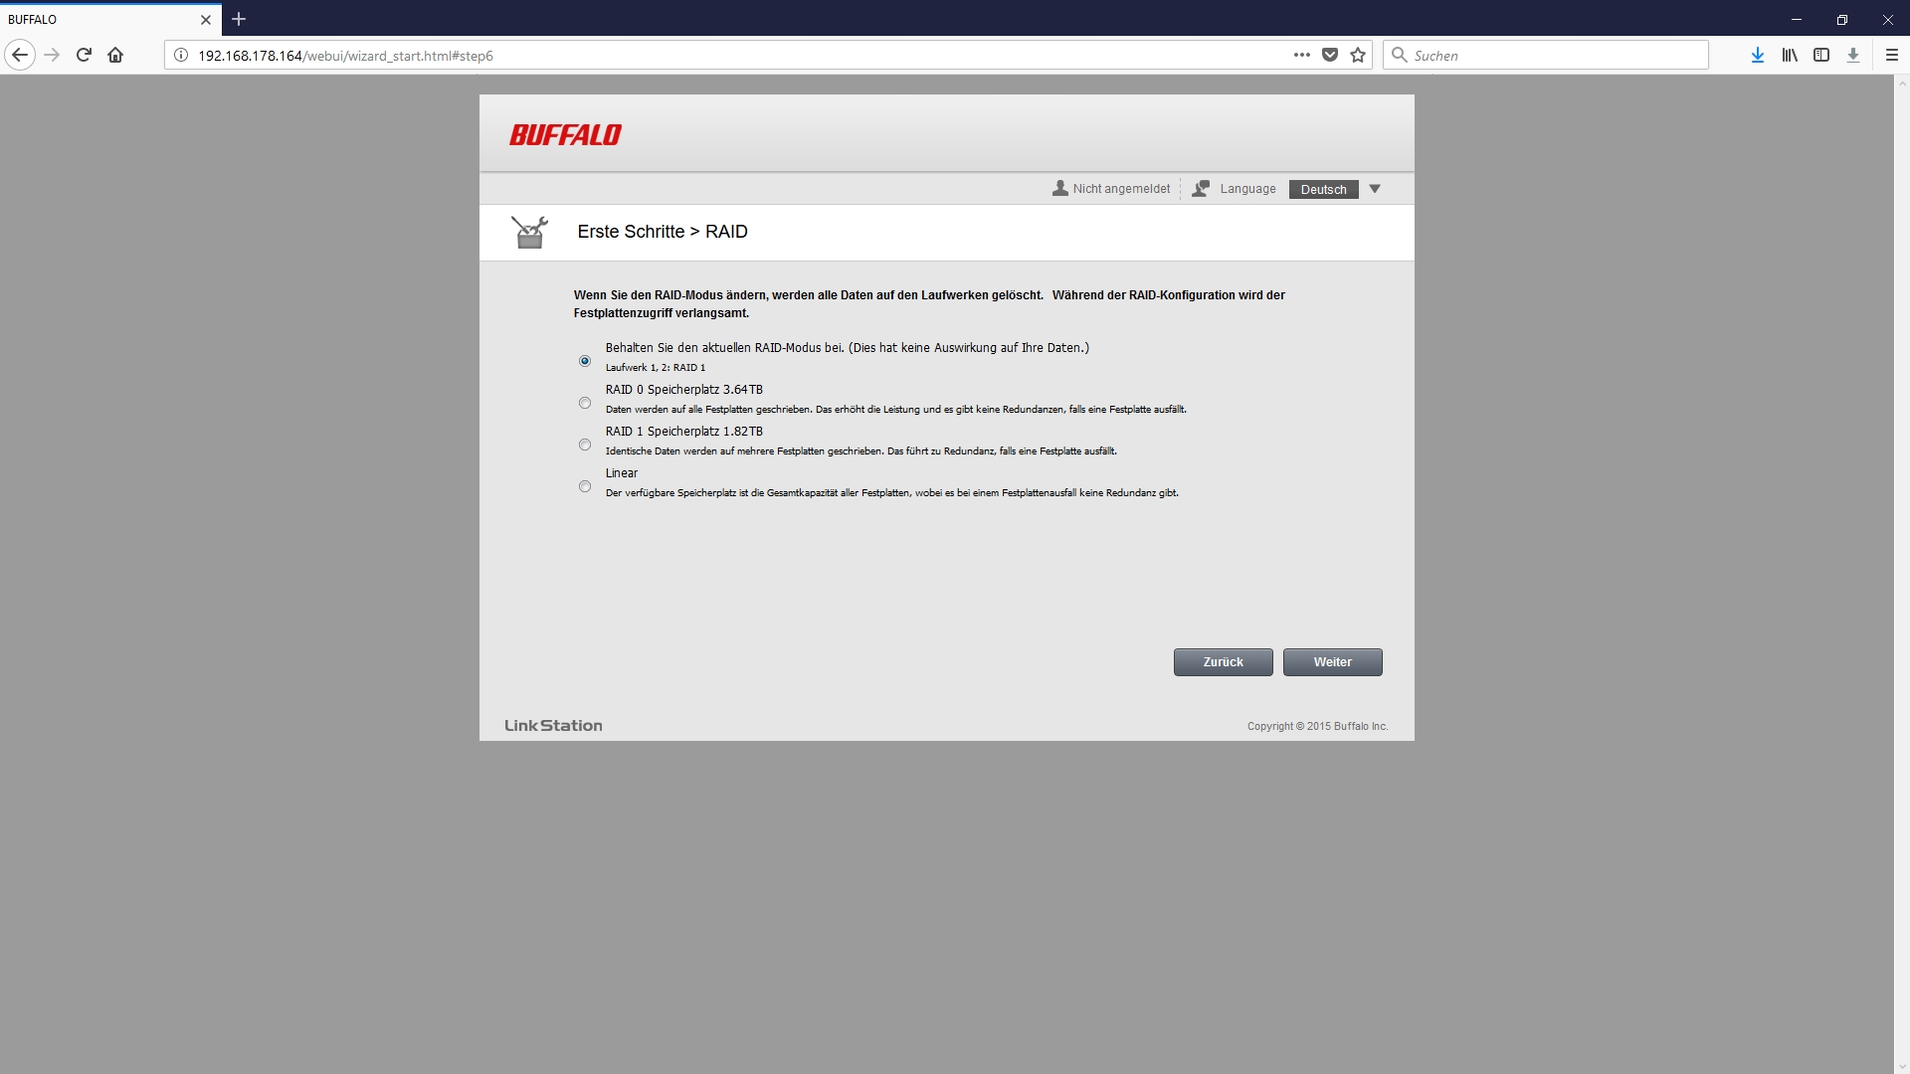
Task: Click the browser reload icon
Action: [85, 56]
